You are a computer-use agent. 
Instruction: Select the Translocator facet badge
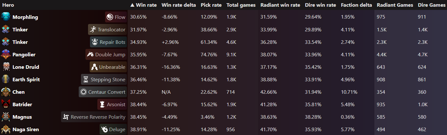(x=107, y=29)
